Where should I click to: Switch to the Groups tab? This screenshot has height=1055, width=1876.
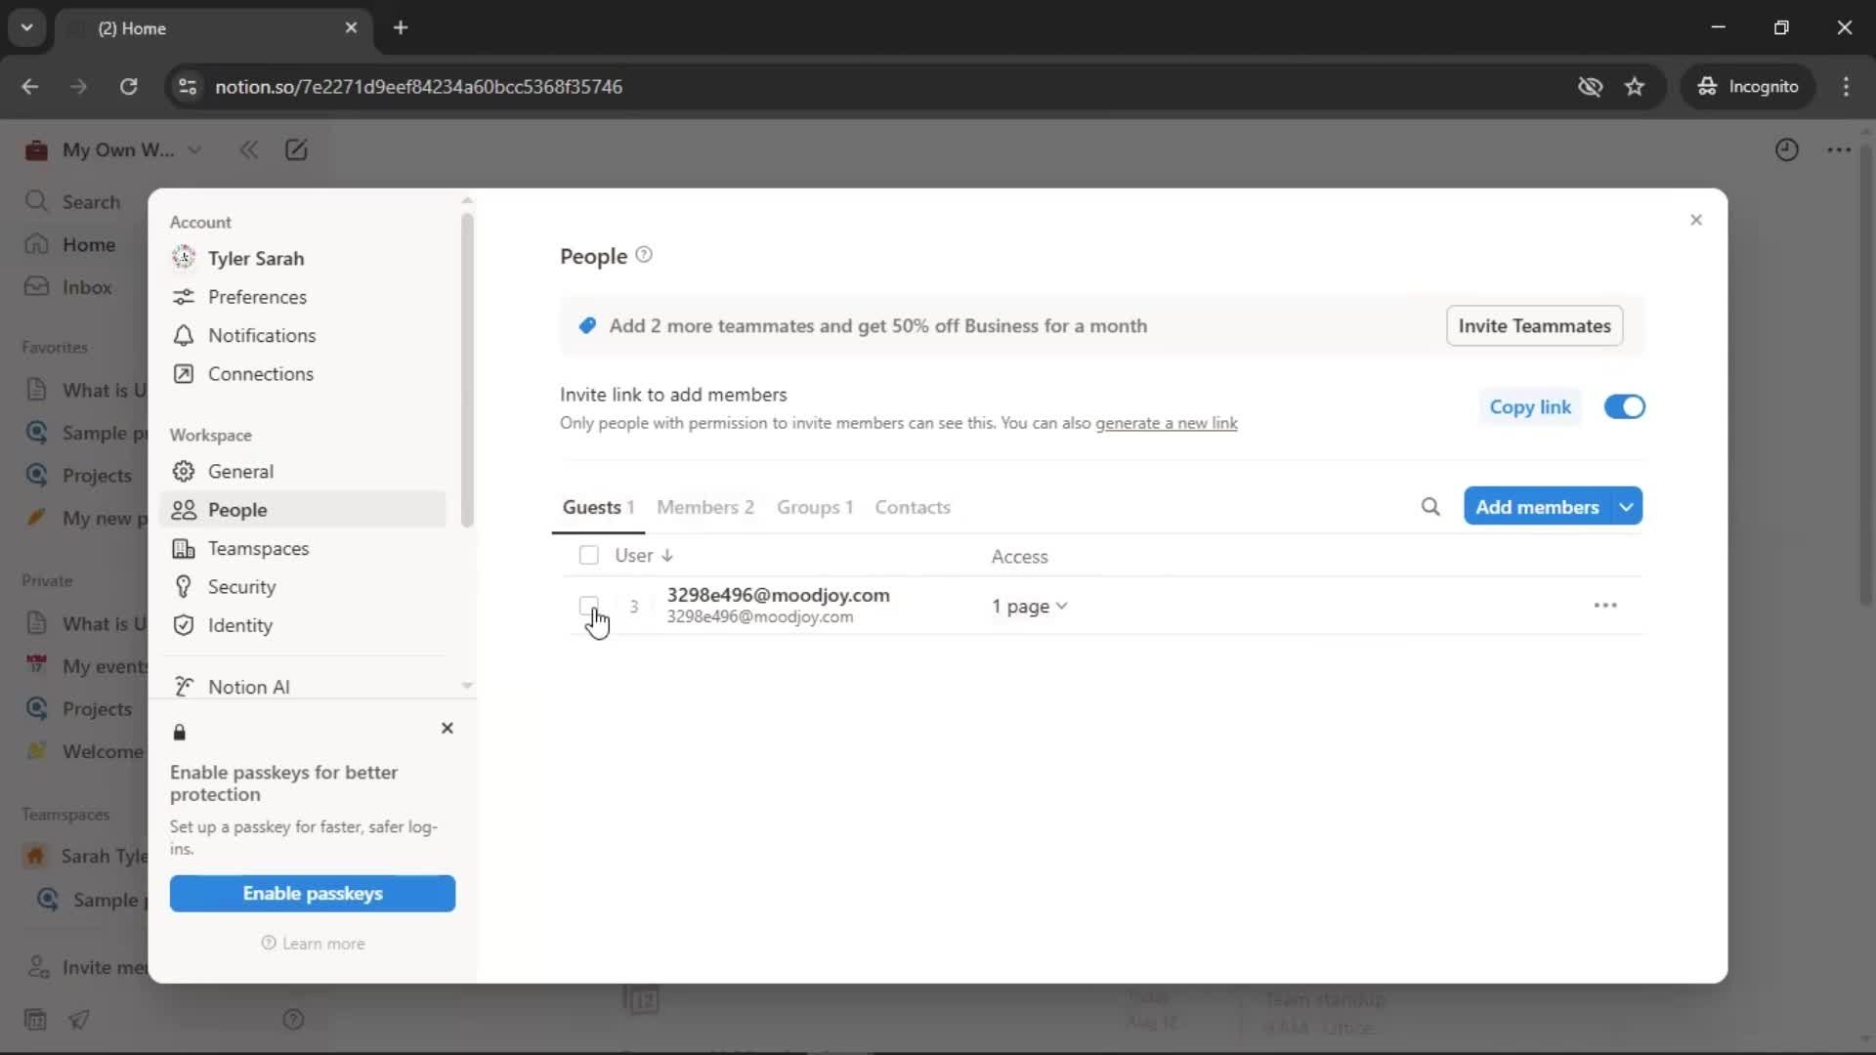pos(815,507)
